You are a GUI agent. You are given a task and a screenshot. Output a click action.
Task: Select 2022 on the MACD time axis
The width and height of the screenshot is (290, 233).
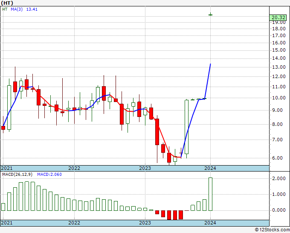[74, 223]
